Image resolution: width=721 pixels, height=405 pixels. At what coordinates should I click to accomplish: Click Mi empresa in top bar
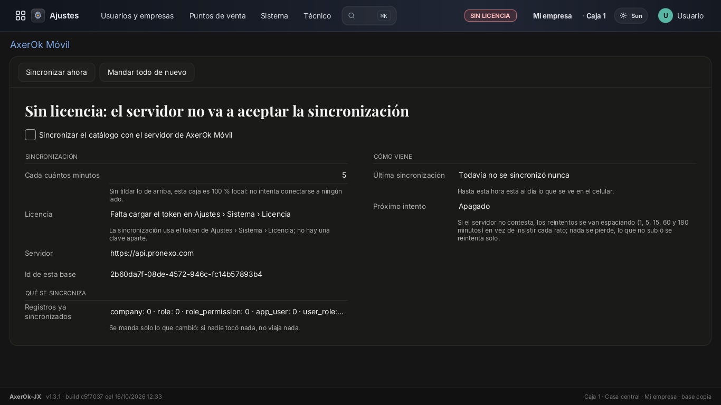(x=553, y=16)
